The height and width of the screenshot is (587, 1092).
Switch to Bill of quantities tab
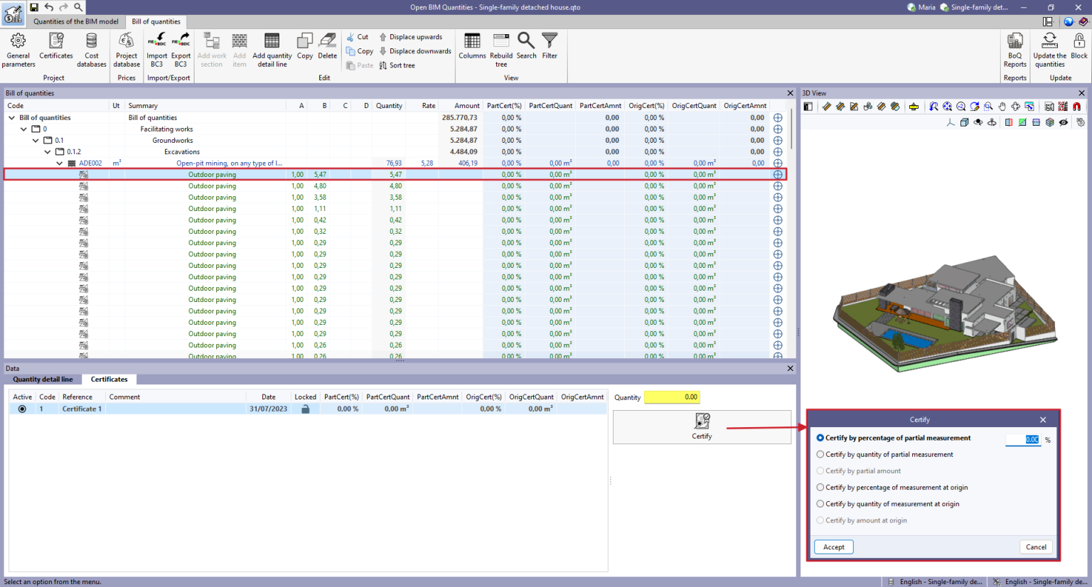coord(156,21)
